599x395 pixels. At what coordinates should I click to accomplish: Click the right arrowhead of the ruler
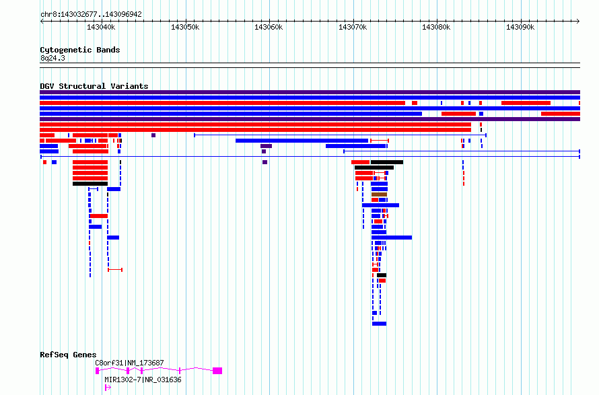tap(578, 21)
